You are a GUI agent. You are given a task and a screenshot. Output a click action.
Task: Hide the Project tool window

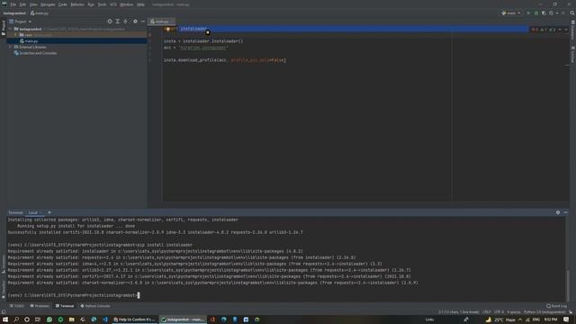pos(143,22)
